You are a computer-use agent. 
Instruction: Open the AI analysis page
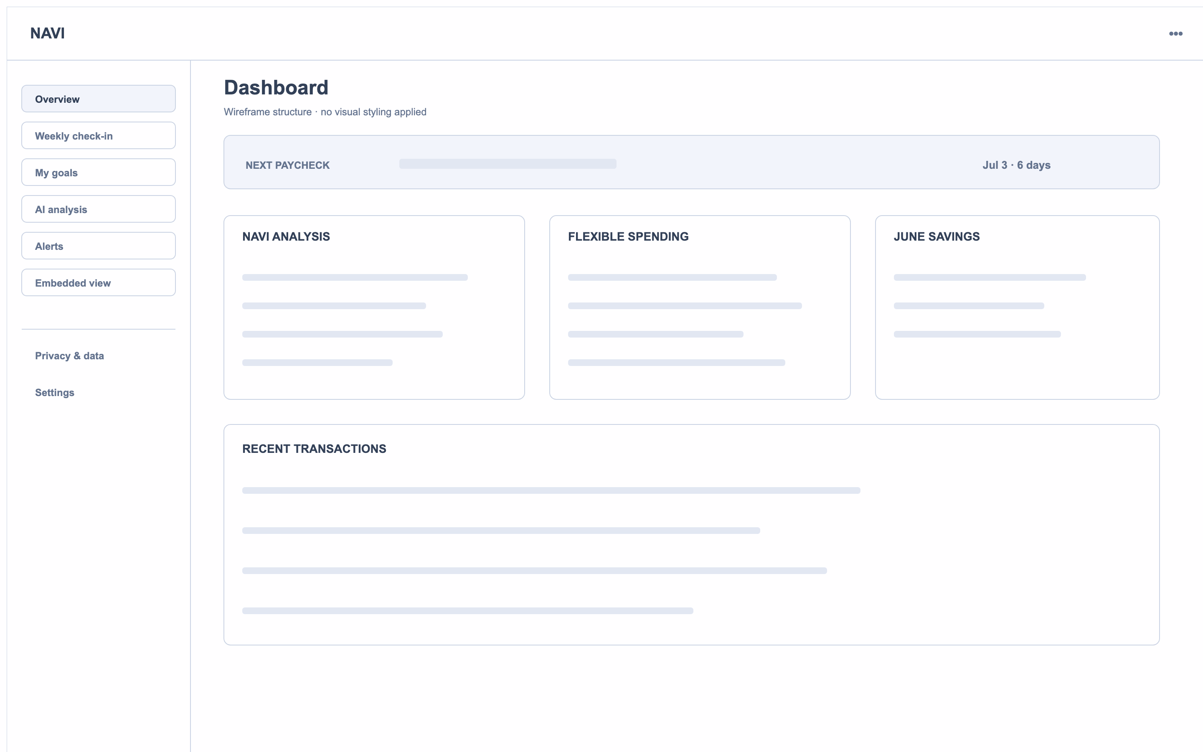click(99, 209)
